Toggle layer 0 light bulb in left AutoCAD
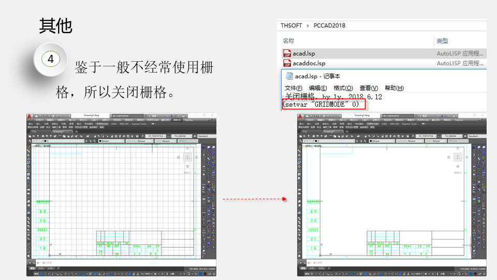This screenshot has width=497, height=280. pyautogui.click(x=34, y=141)
